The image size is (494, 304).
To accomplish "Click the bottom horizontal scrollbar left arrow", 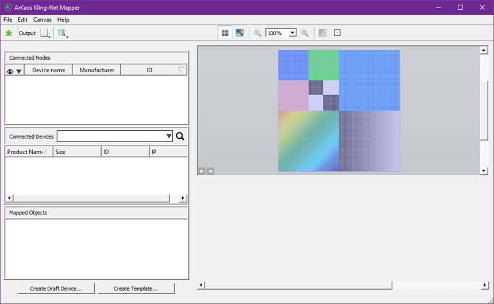I will (x=200, y=285).
